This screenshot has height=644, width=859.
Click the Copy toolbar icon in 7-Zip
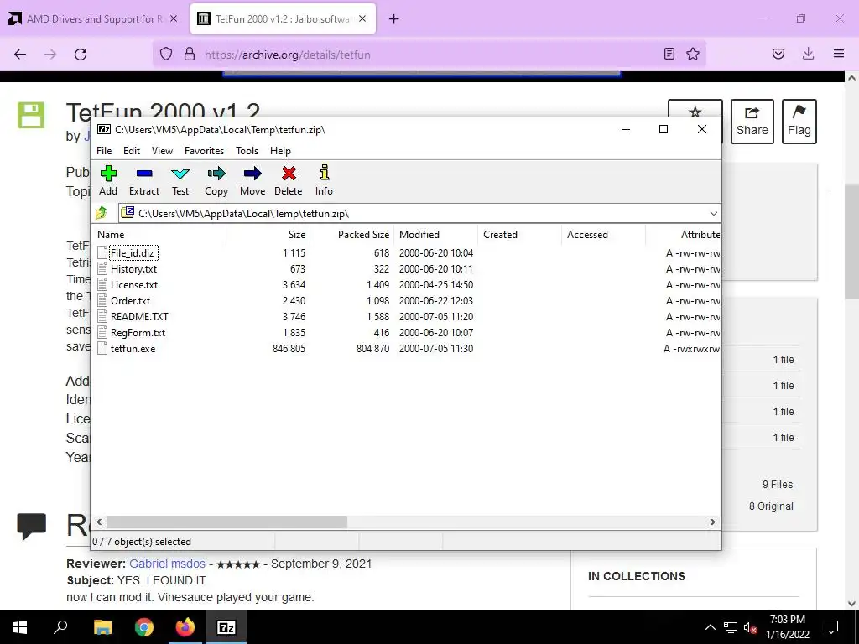pos(216,180)
